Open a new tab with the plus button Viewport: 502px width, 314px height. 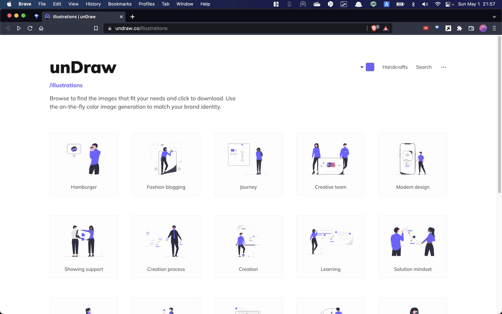[x=133, y=17]
